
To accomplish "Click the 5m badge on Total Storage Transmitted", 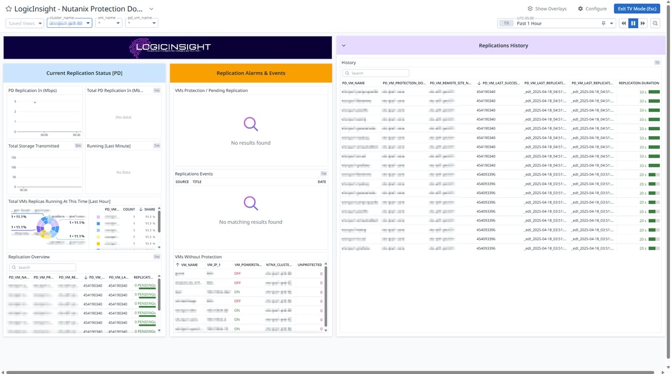I will (x=78, y=146).
